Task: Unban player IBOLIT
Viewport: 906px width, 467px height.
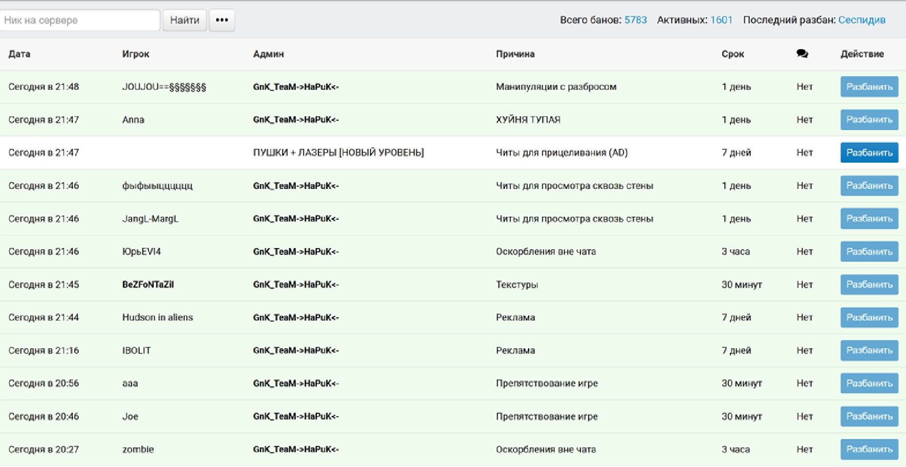Action: point(869,350)
